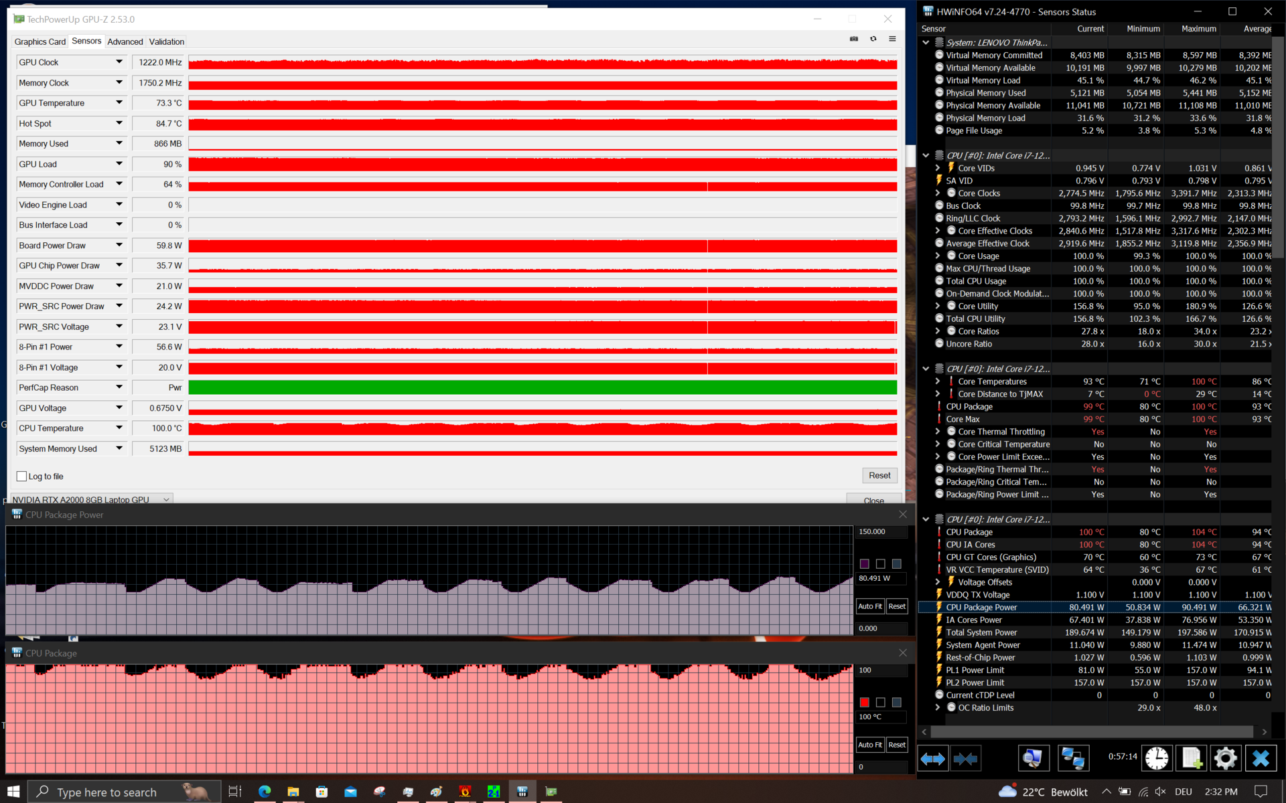The image size is (1286, 803).
Task: Click GPU-Z Reset button
Action: pos(879,475)
